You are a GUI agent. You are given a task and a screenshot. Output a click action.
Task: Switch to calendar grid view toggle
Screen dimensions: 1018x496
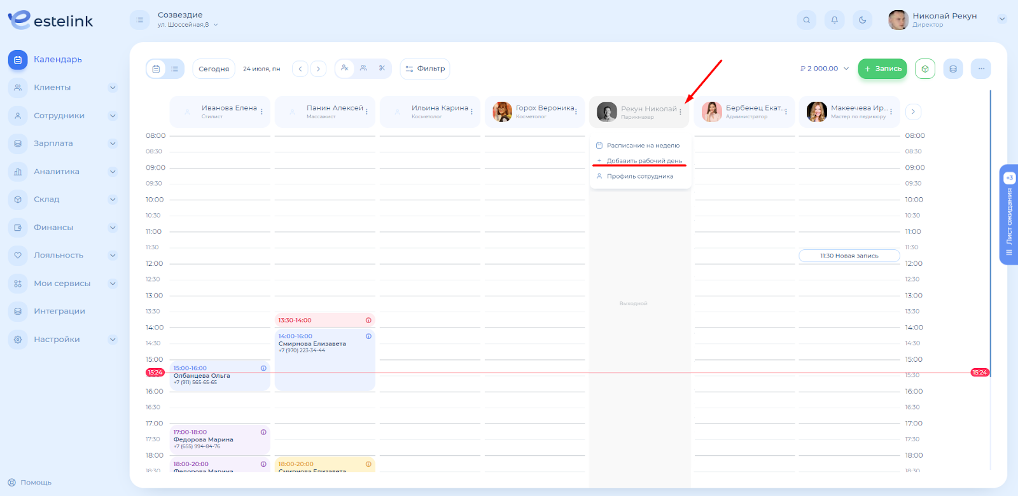click(x=156, y=69)
